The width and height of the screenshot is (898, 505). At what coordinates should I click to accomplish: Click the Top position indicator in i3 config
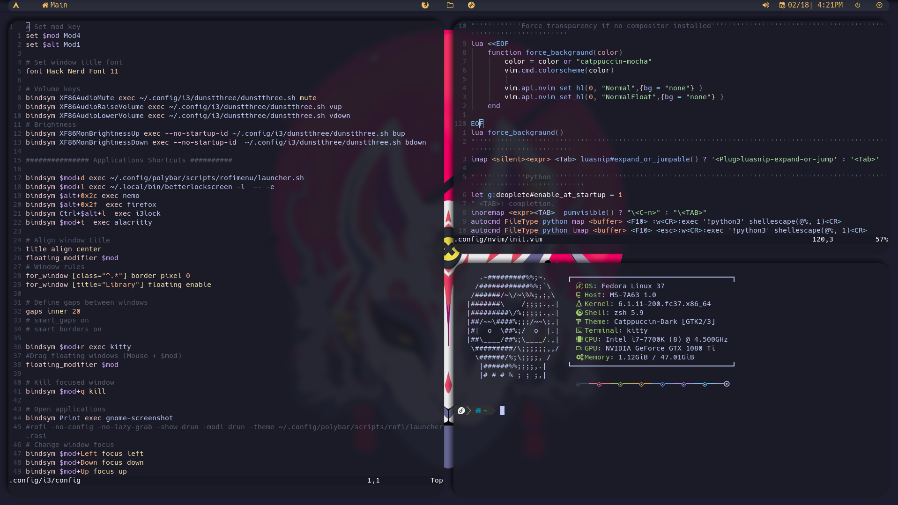437,480
